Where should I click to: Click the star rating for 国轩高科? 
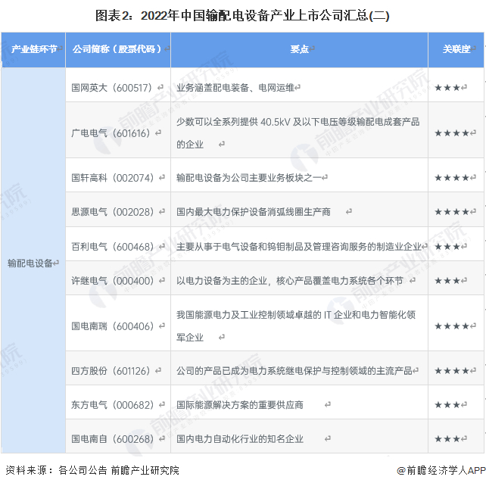tap(452, 178)
